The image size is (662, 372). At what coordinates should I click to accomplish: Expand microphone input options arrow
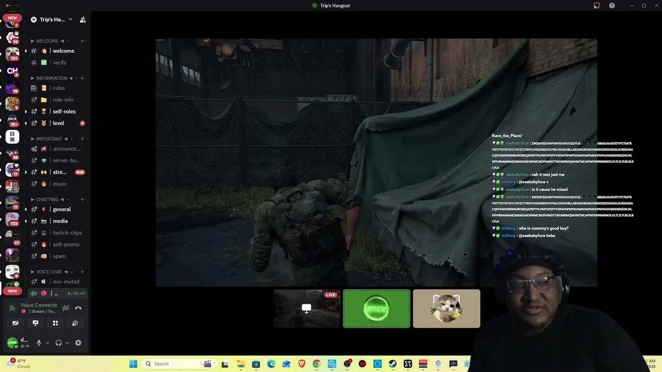pos(47,343)
